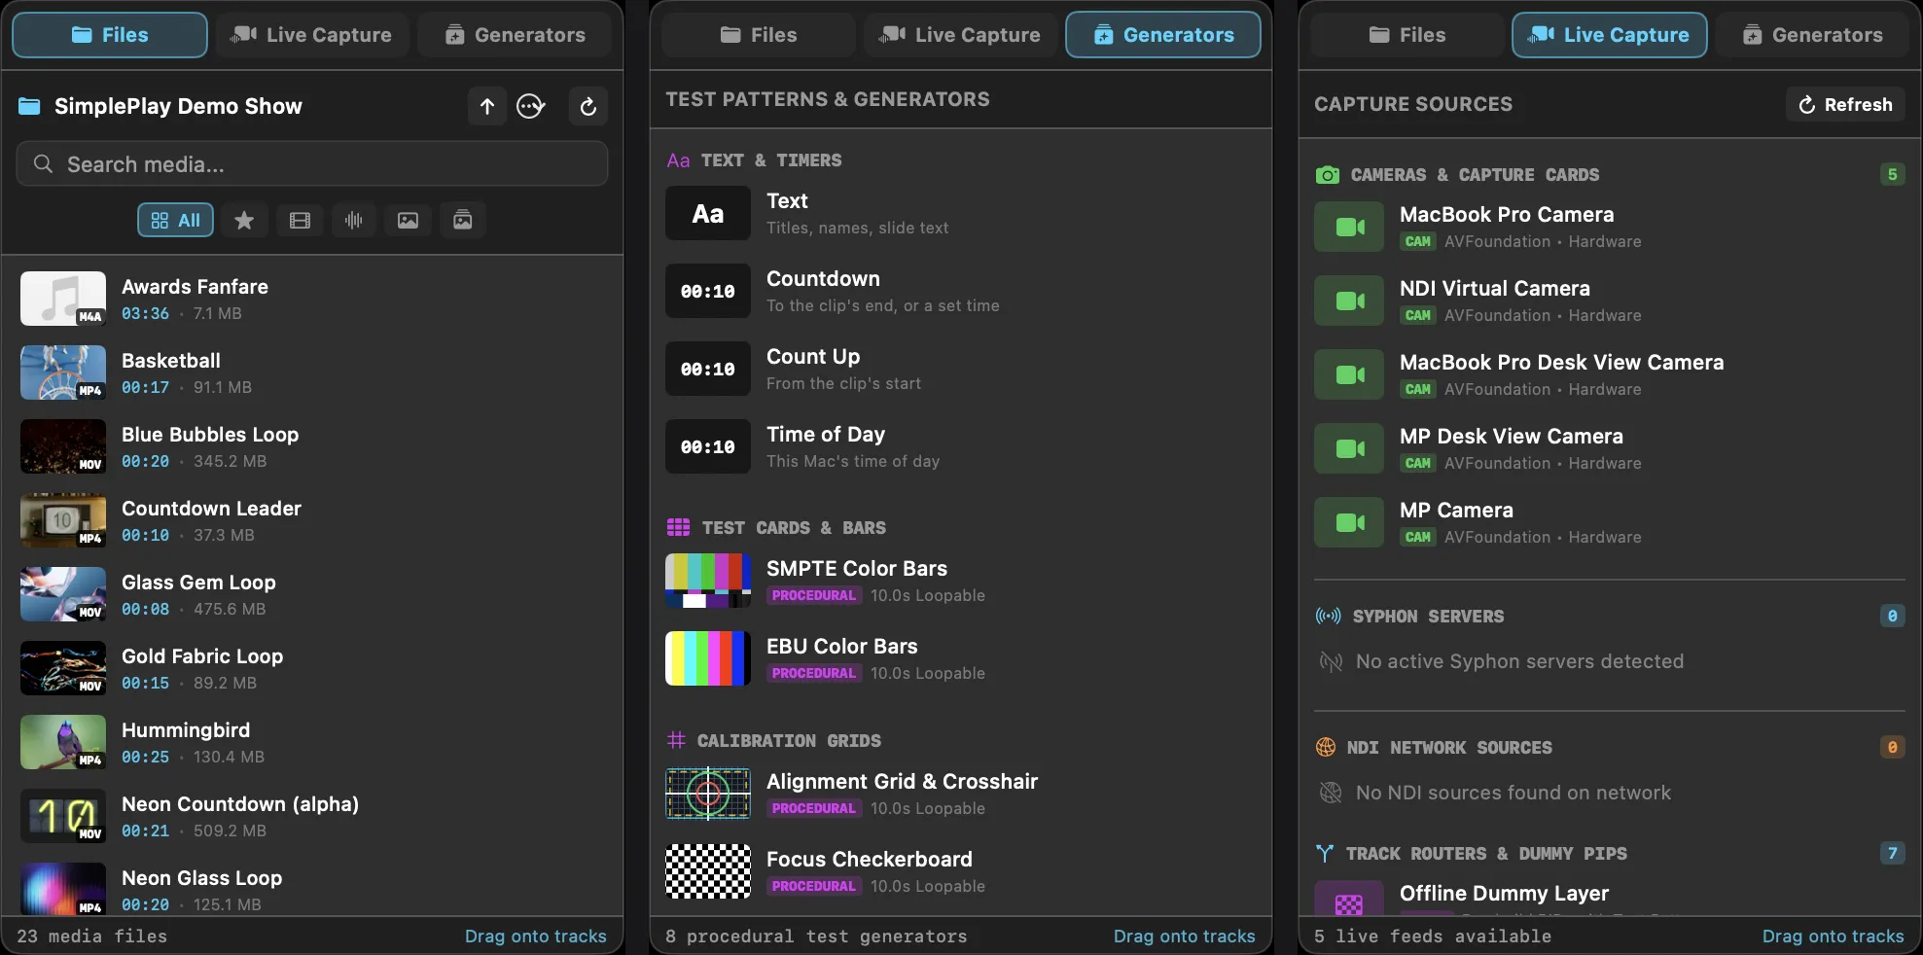Select the Awards Fanfare audio thumbnail

click(63, 299)
